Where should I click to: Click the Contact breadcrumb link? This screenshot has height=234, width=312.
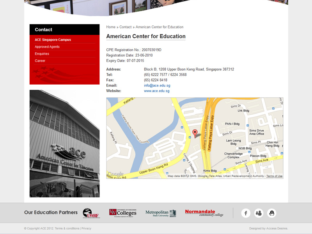125,27
